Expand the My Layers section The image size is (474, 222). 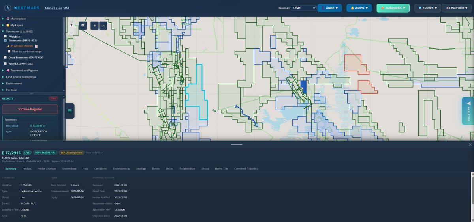pyautogui.click(x=3, y=25)
